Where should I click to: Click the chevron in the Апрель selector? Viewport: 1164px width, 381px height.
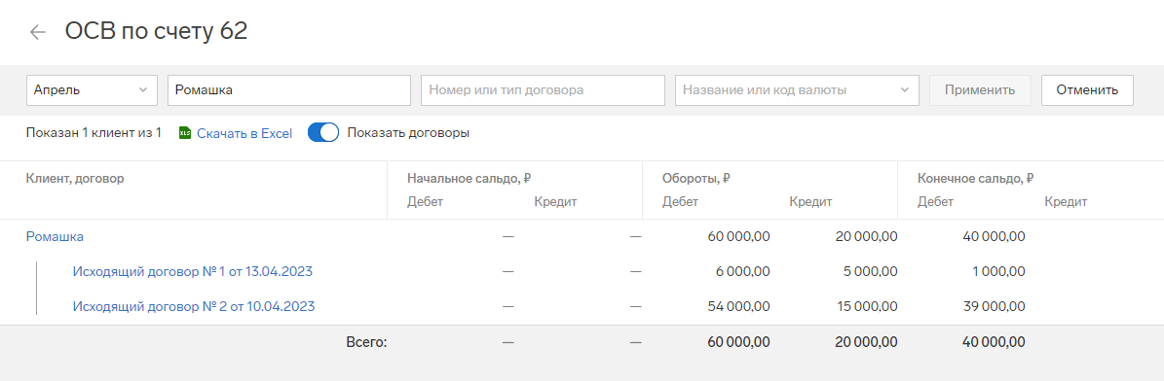142,90
